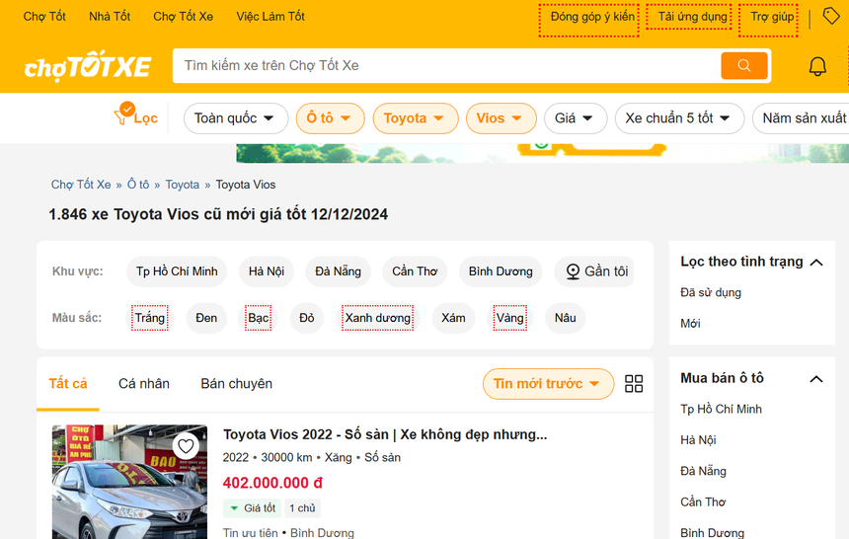Click Ô tô breadcrumb link
849x539 pixels.
[138, 185]
